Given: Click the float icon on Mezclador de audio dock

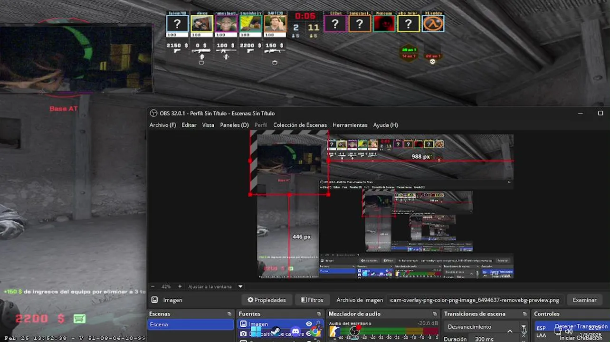Looking at the screenshot, I should pos(435,314).
